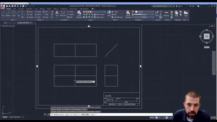Click the Group tool
Screen dimensions: 217x122
157,14
